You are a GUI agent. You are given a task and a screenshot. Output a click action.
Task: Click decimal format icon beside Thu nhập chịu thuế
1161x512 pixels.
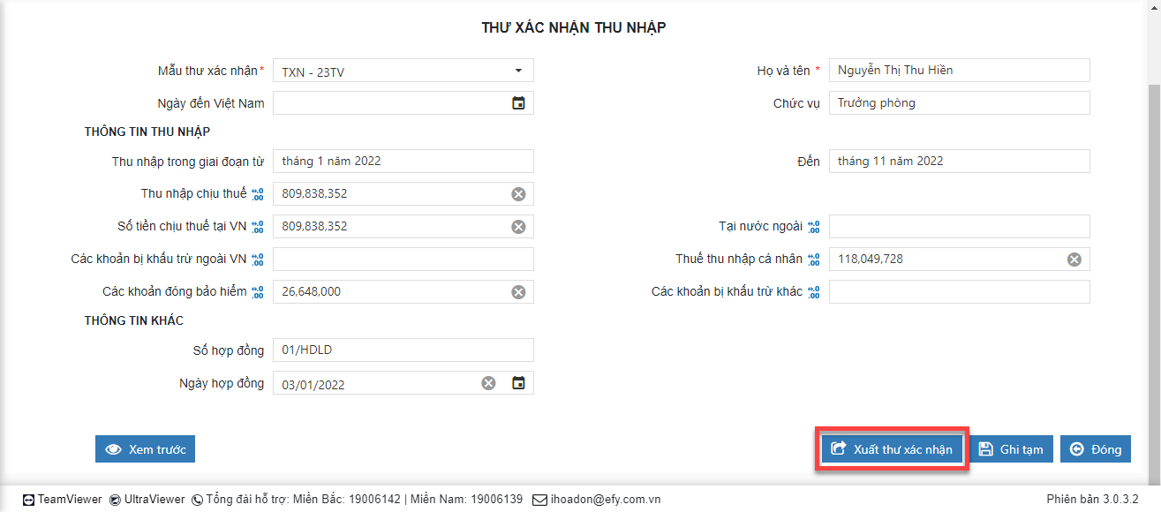click(x=258, y=194)
